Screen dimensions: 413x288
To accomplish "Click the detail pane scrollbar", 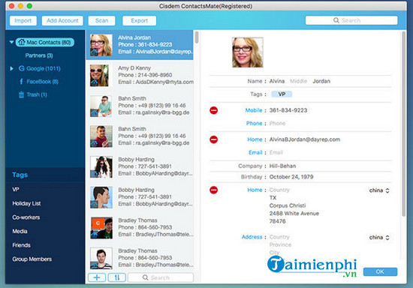I will 403,124.
